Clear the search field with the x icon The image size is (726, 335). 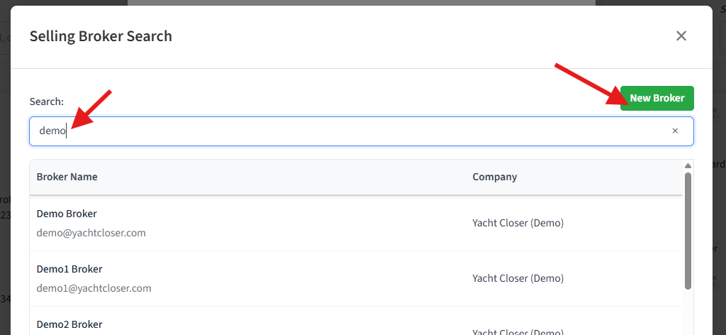pyautogui.click(x=675, y=131)
